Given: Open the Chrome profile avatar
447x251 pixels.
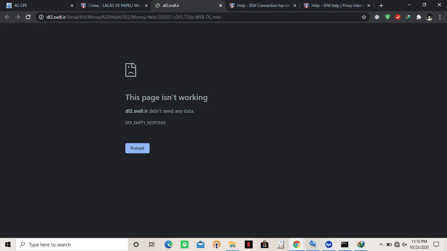Looking at the screenshot, I should [x=429, y=17].
